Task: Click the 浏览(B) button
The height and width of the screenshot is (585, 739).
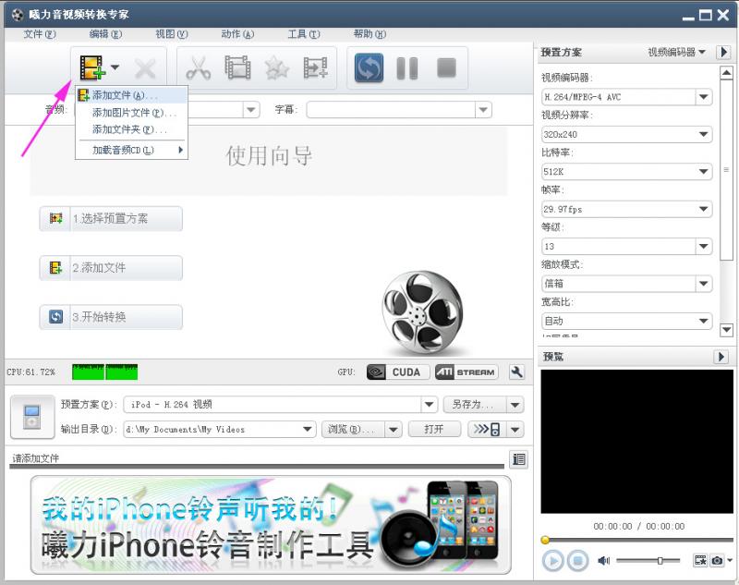Action: pos(353,430)
